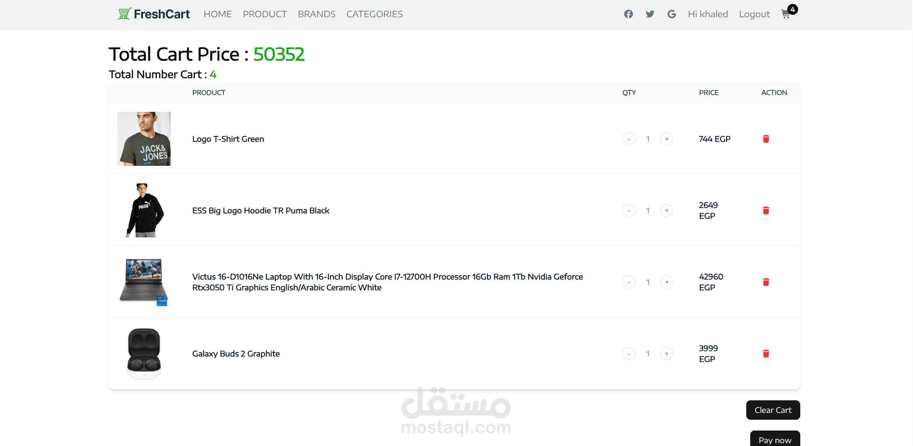The height and width of the screenshot is (446, 913).
Task: Delete Victus laptop from cart
Action: tap(766, 282)
